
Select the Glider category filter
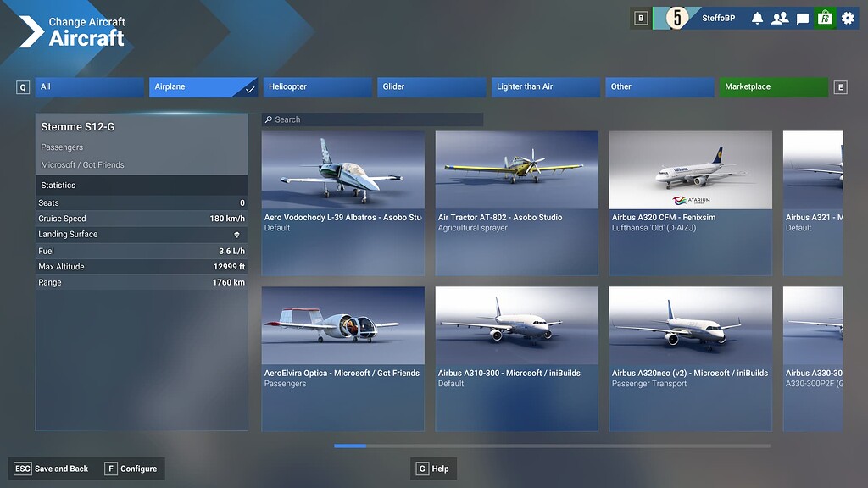tap(431, 86)
